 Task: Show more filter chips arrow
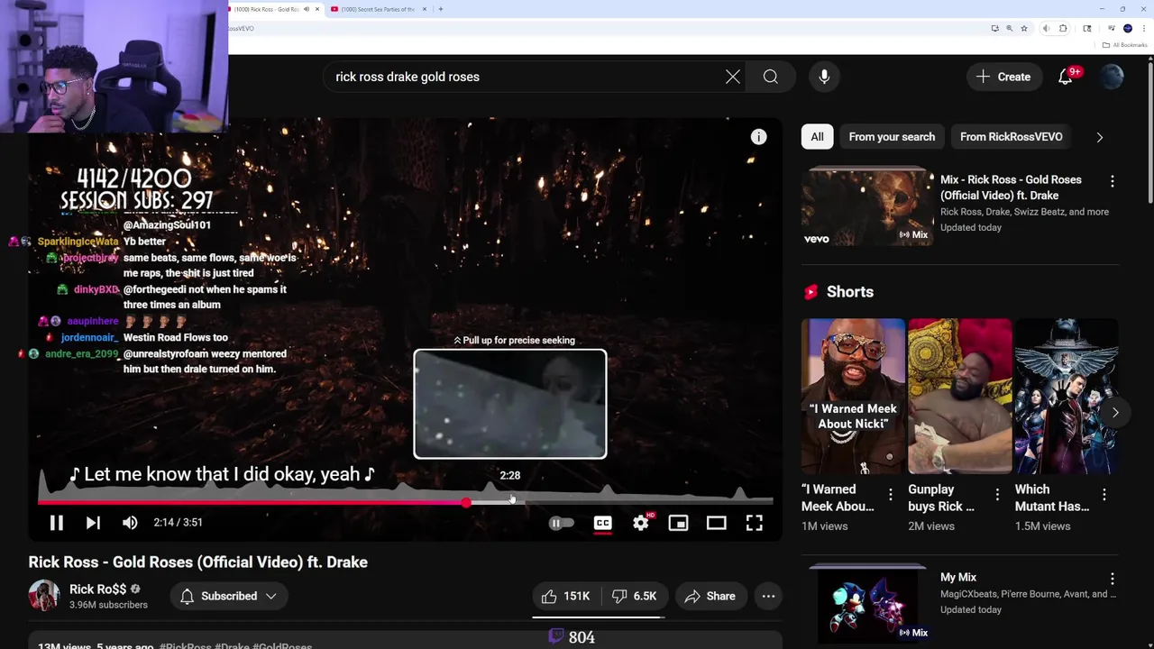(x=1099, y=137)
